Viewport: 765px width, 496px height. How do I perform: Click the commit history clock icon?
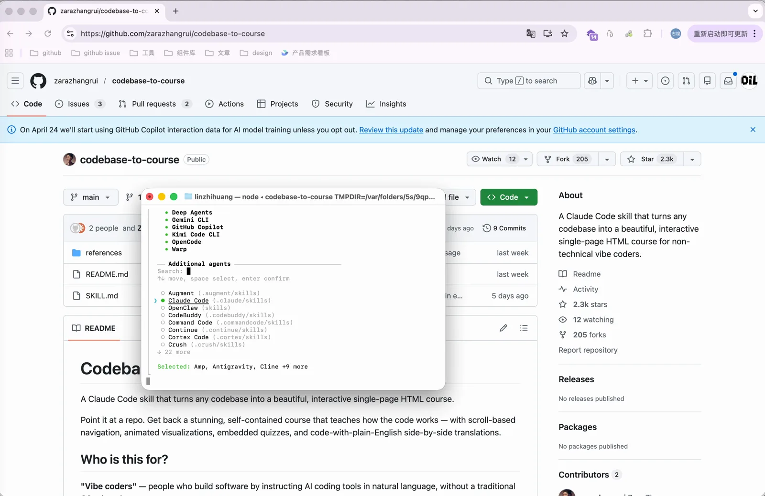(487, 228)
